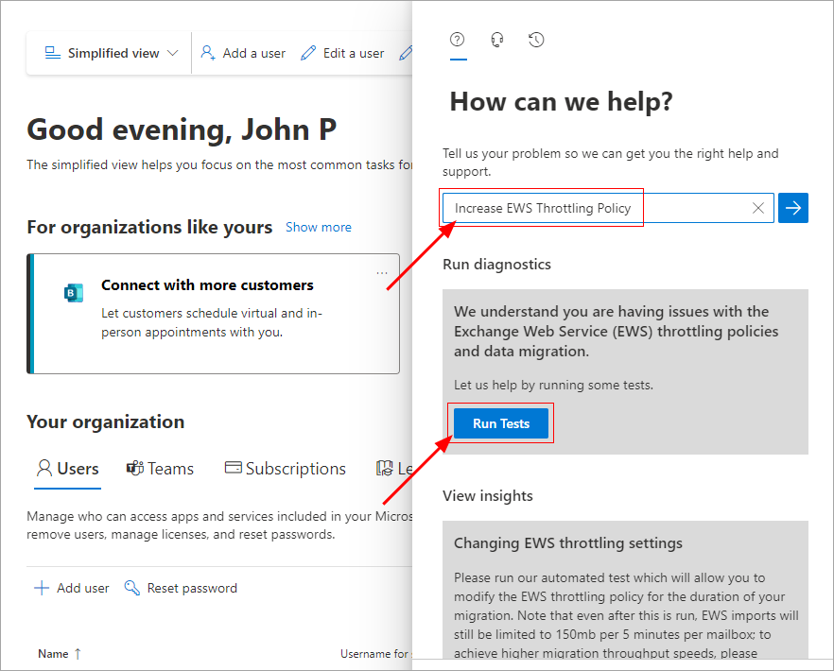Click the partially visible pencil icon in toolbar
This screenshot has width=834, height=671.
pos(406,53)
